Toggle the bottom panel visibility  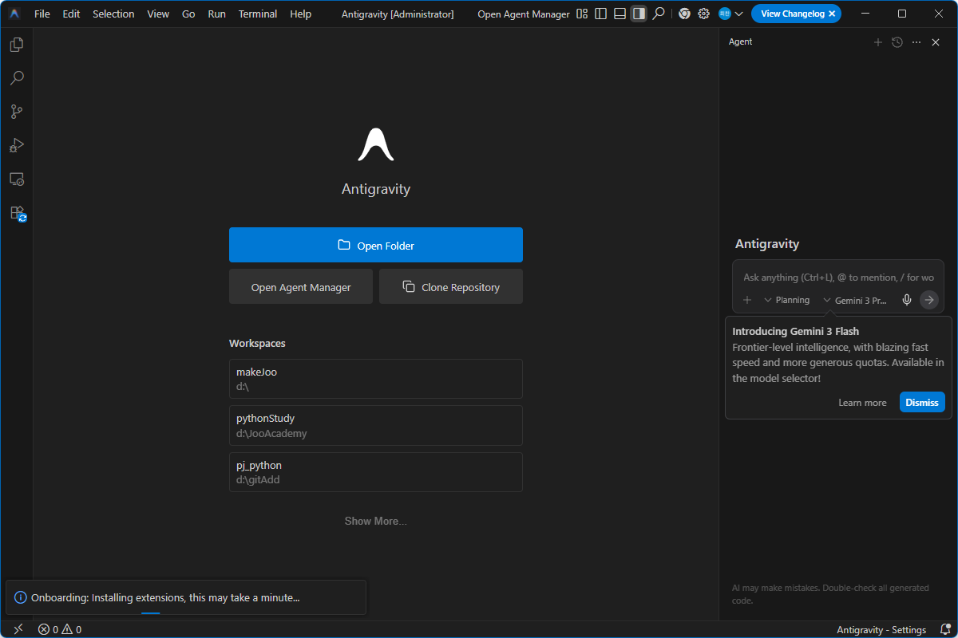click(620, 14)
